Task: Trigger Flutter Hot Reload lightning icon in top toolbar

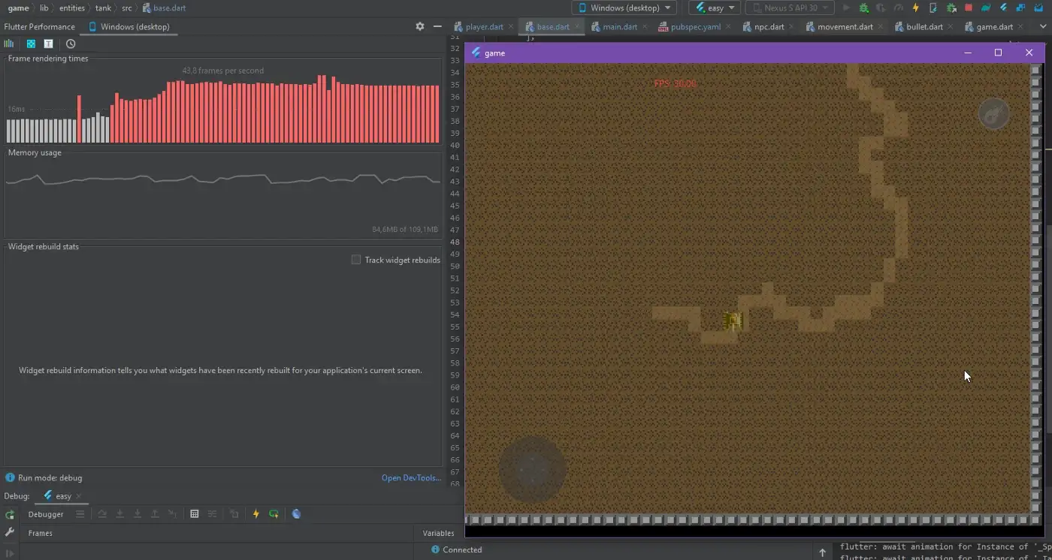Action: (915, 8)
